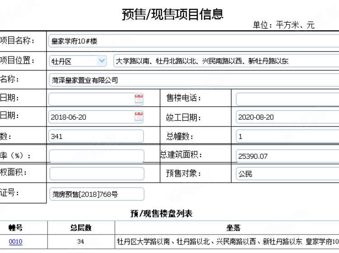Screen dimensions: 339x253
Task: Expand the 牡丹区 district dropdown
Action: 101,61
